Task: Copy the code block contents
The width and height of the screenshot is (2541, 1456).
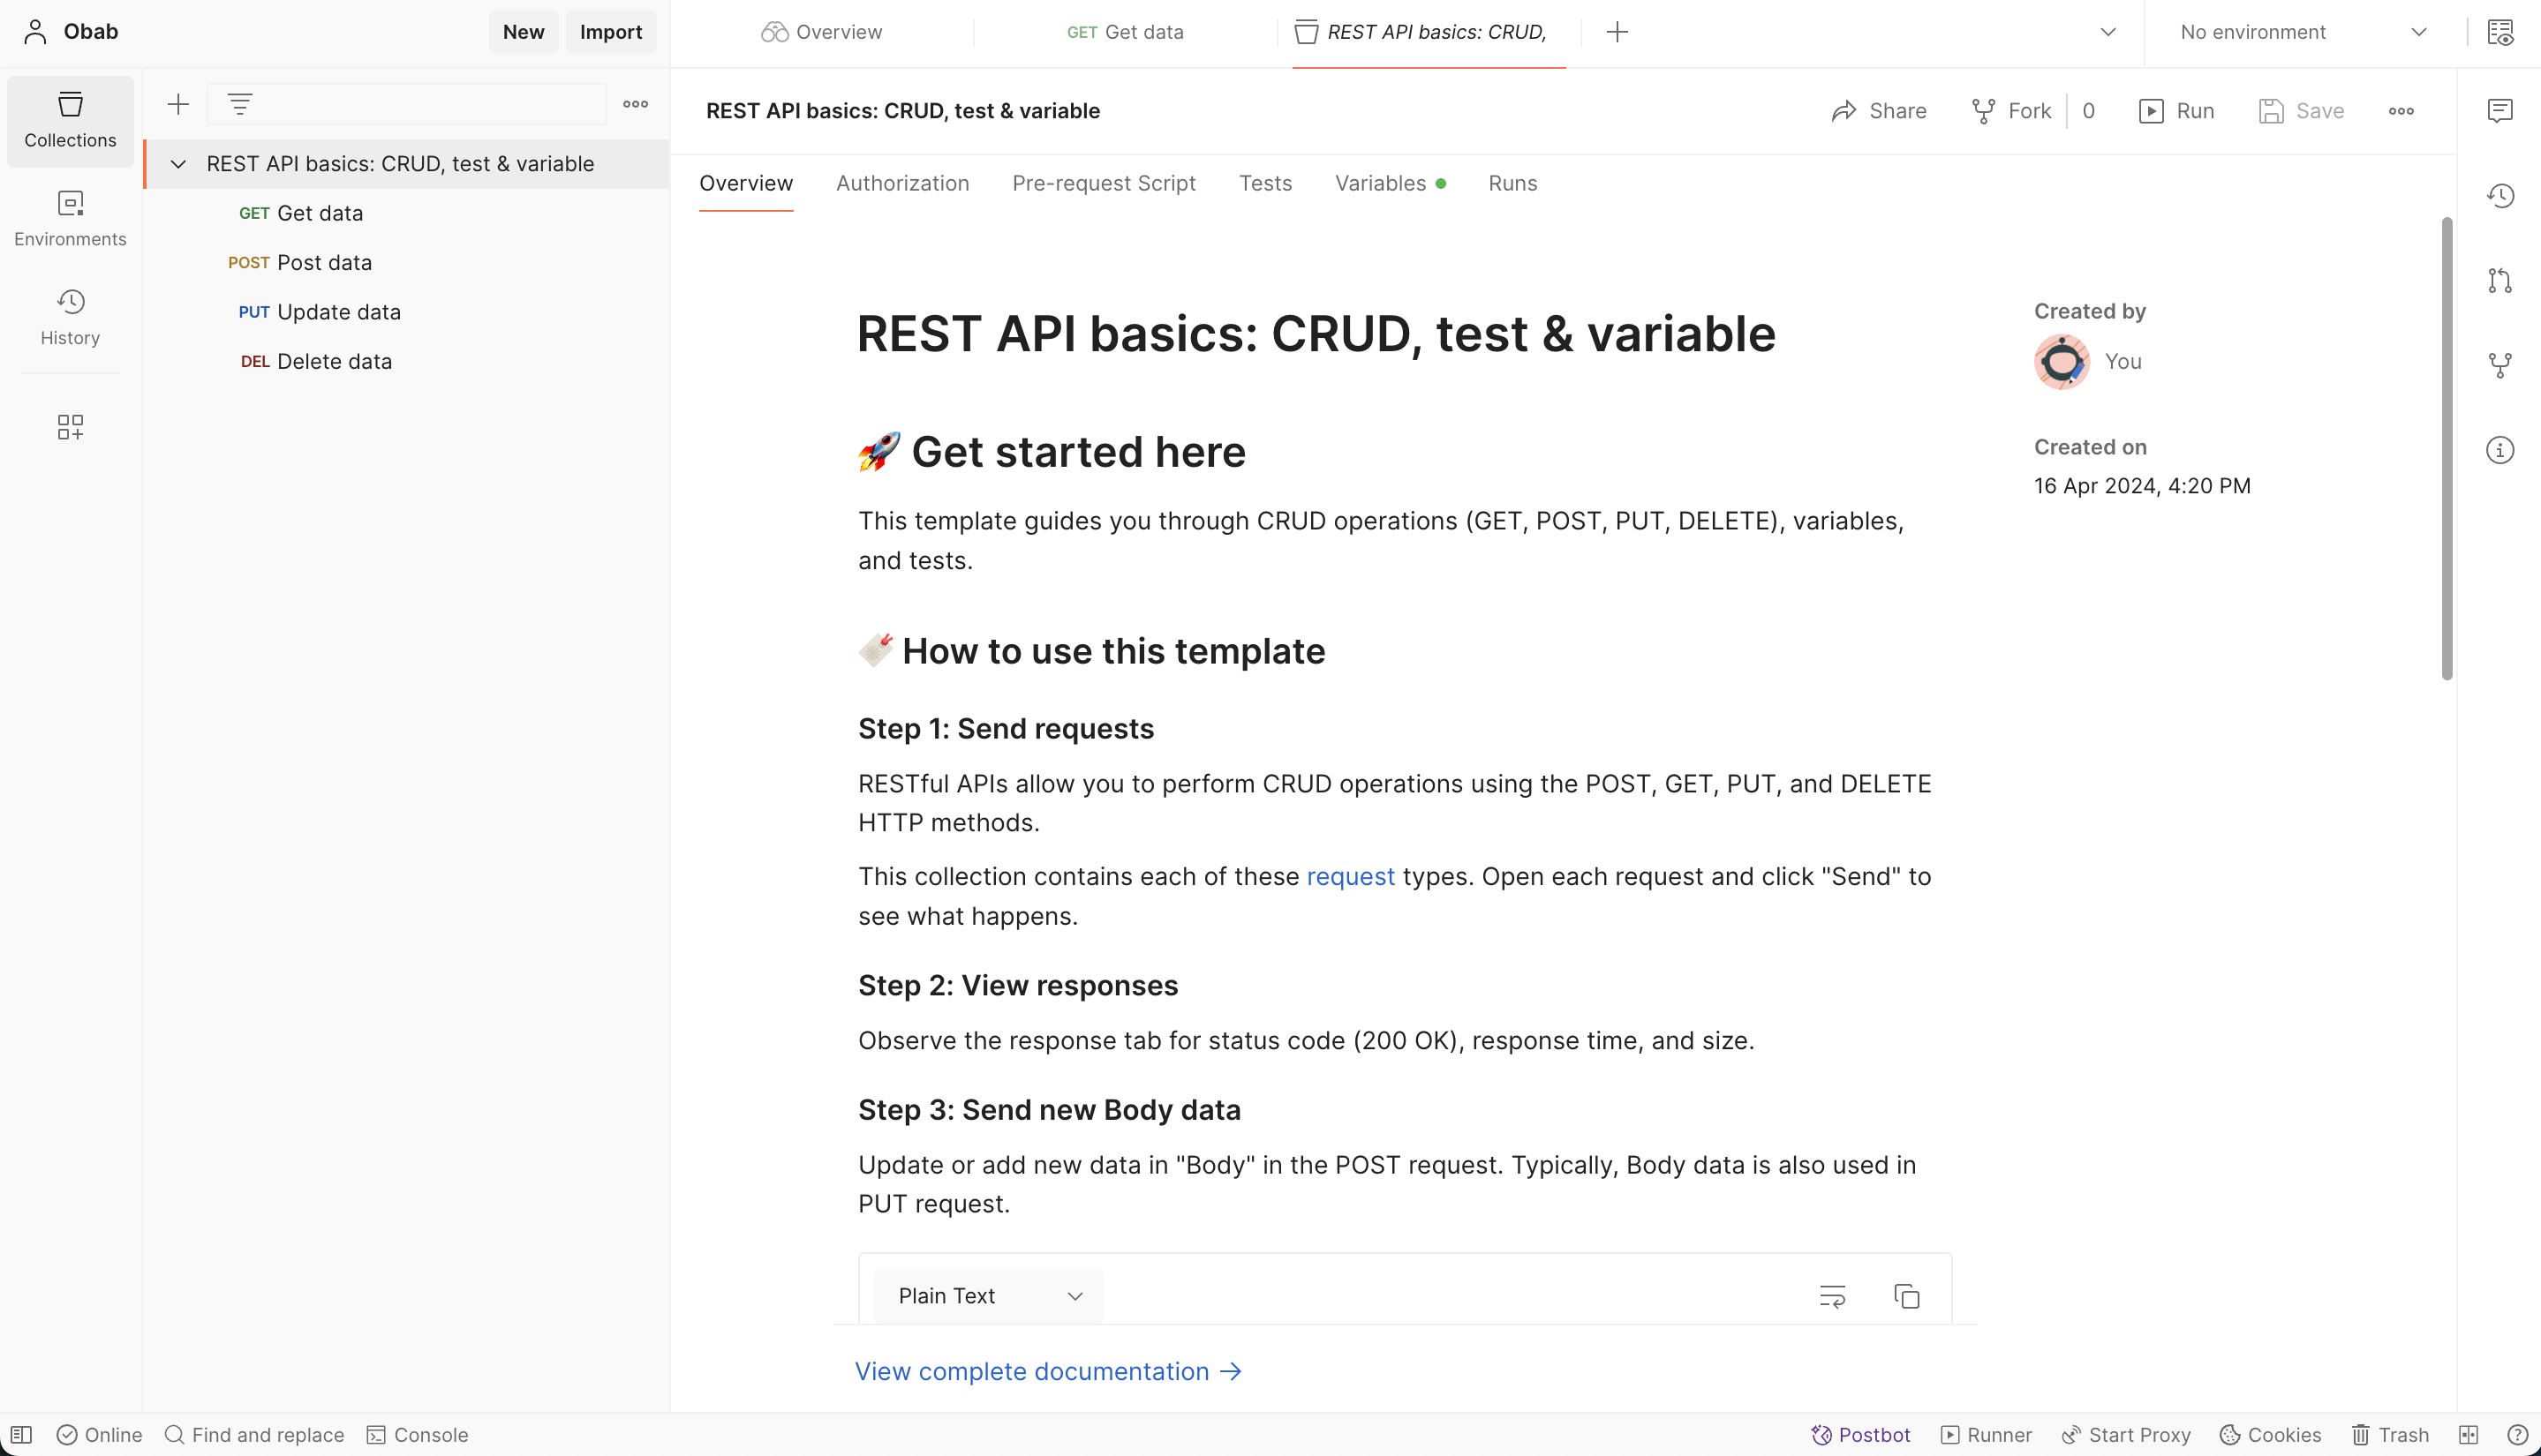Action: (1907, 1296)
